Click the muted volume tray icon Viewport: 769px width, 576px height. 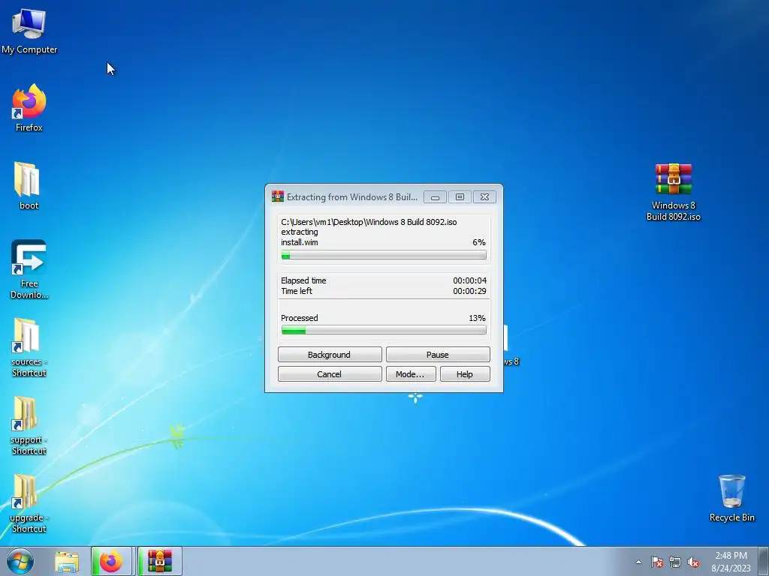(x=693, y=562)
